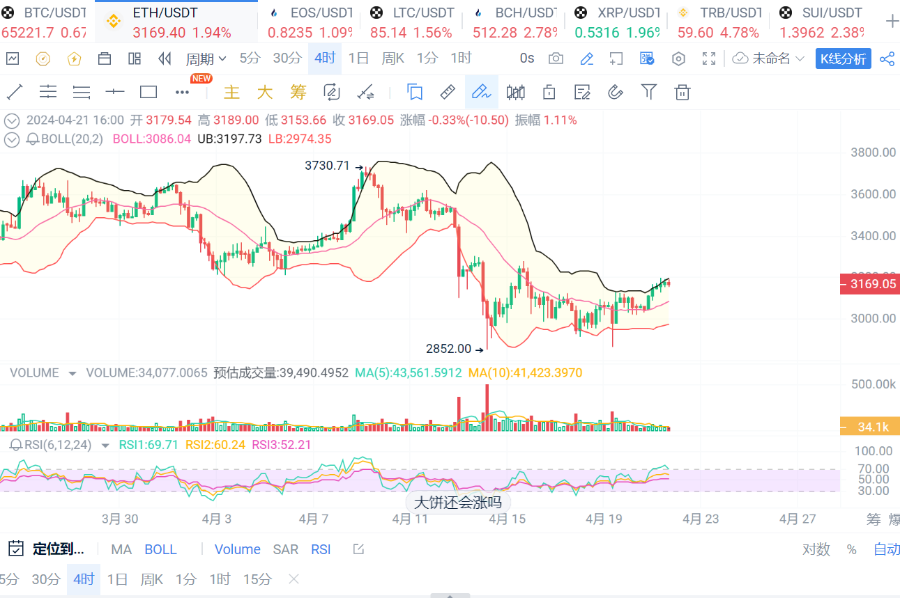Click the K线分析 button
900x598 pixels.
click(844, 58)
